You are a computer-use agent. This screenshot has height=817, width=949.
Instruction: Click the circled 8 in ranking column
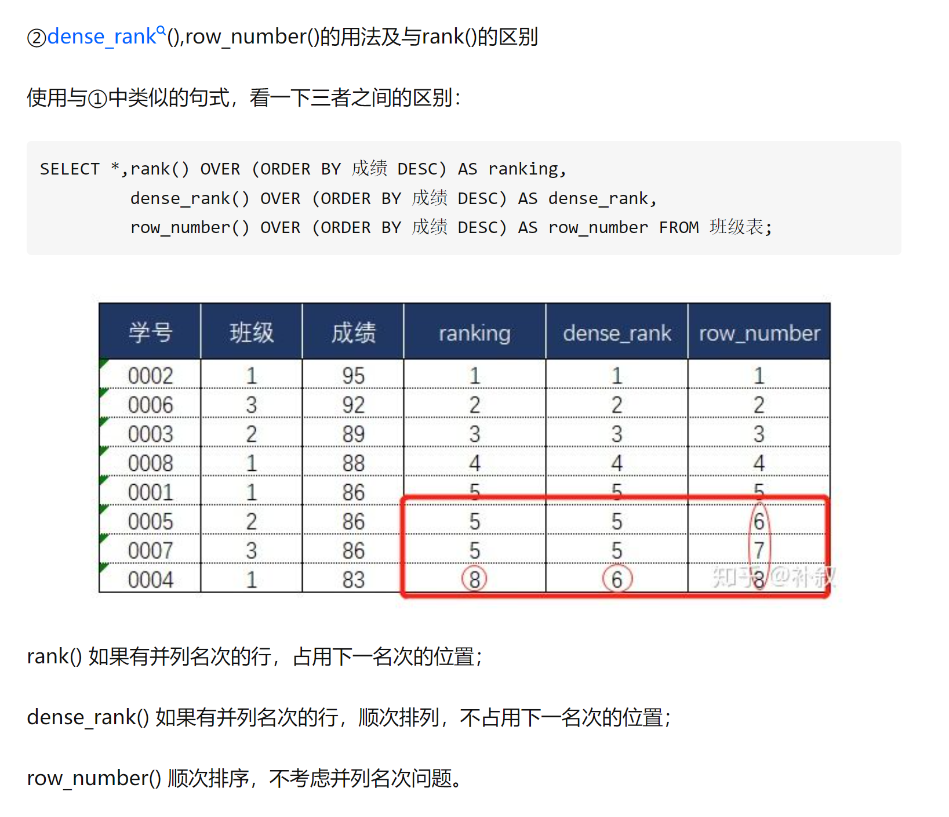[474, 579]
